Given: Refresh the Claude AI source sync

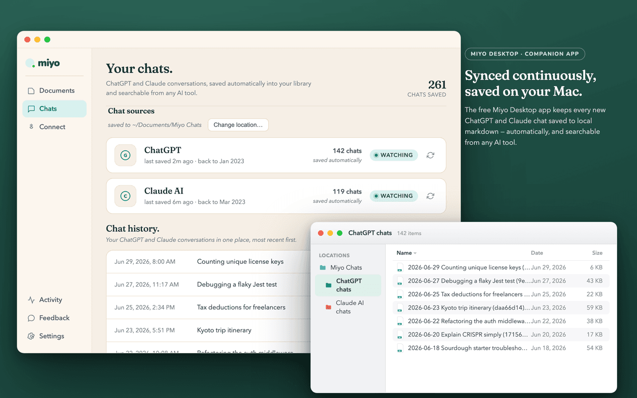Looking at the screenshot, I should pos(430,196).
